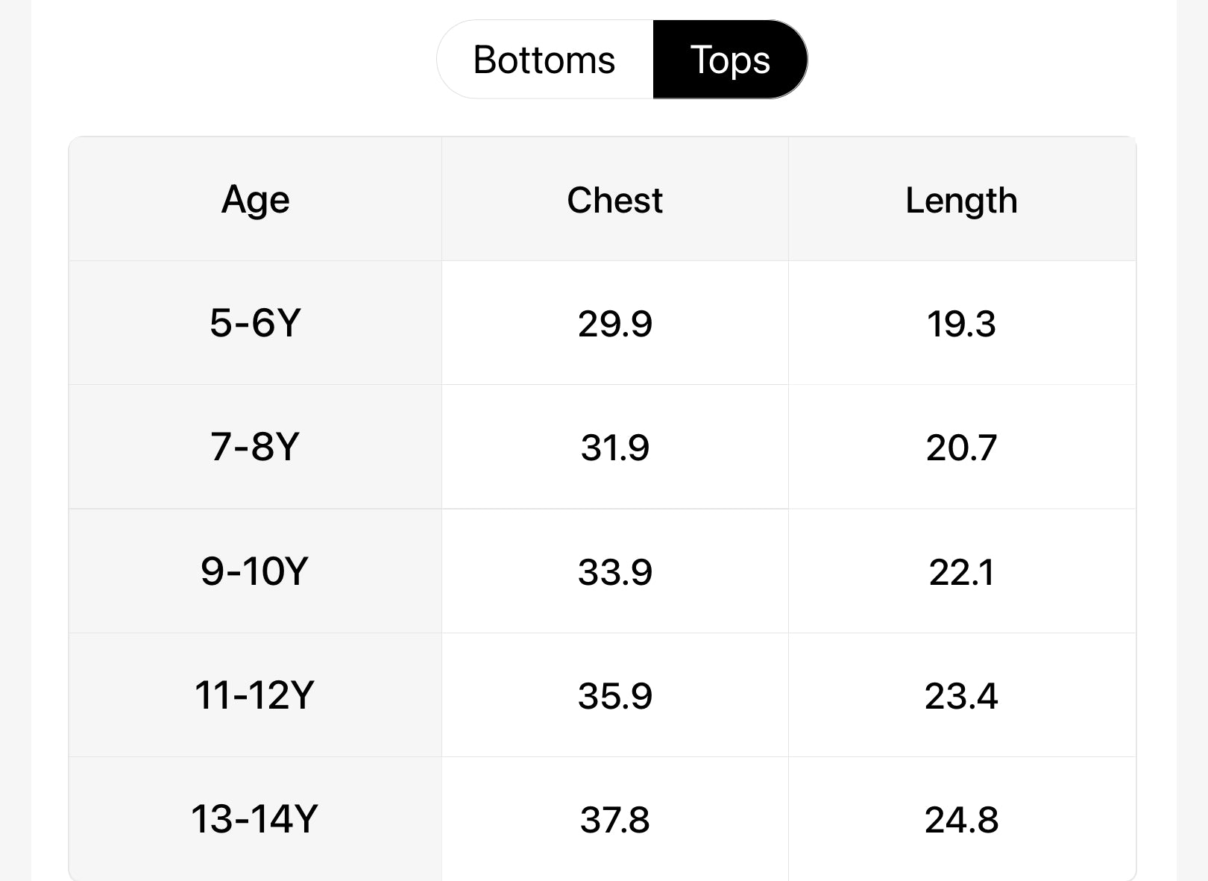This screenshot has width=1208, height=881.
Task: Click length value 20.7
Action: [x=961, y=448]
